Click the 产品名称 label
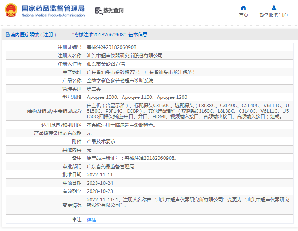Screen dimensions: 298x231 point(72,80)
